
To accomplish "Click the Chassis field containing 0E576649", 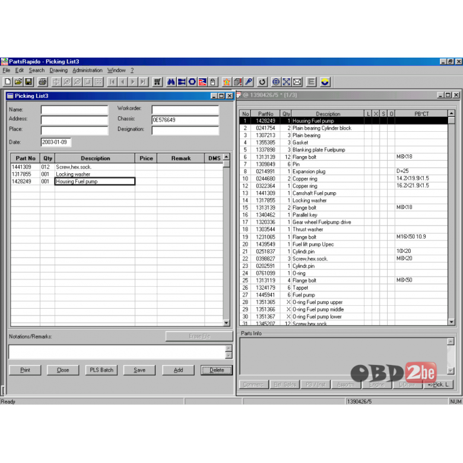I will click(185, 120).
